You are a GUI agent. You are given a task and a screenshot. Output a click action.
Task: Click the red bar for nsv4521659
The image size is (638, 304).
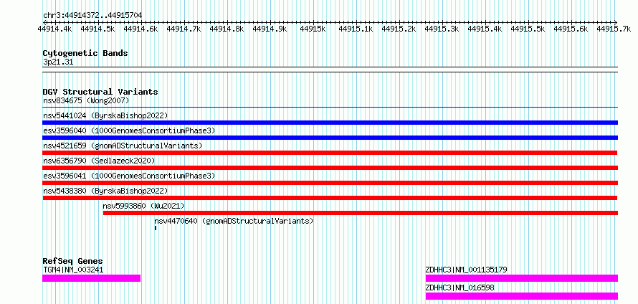click(330, 153)
